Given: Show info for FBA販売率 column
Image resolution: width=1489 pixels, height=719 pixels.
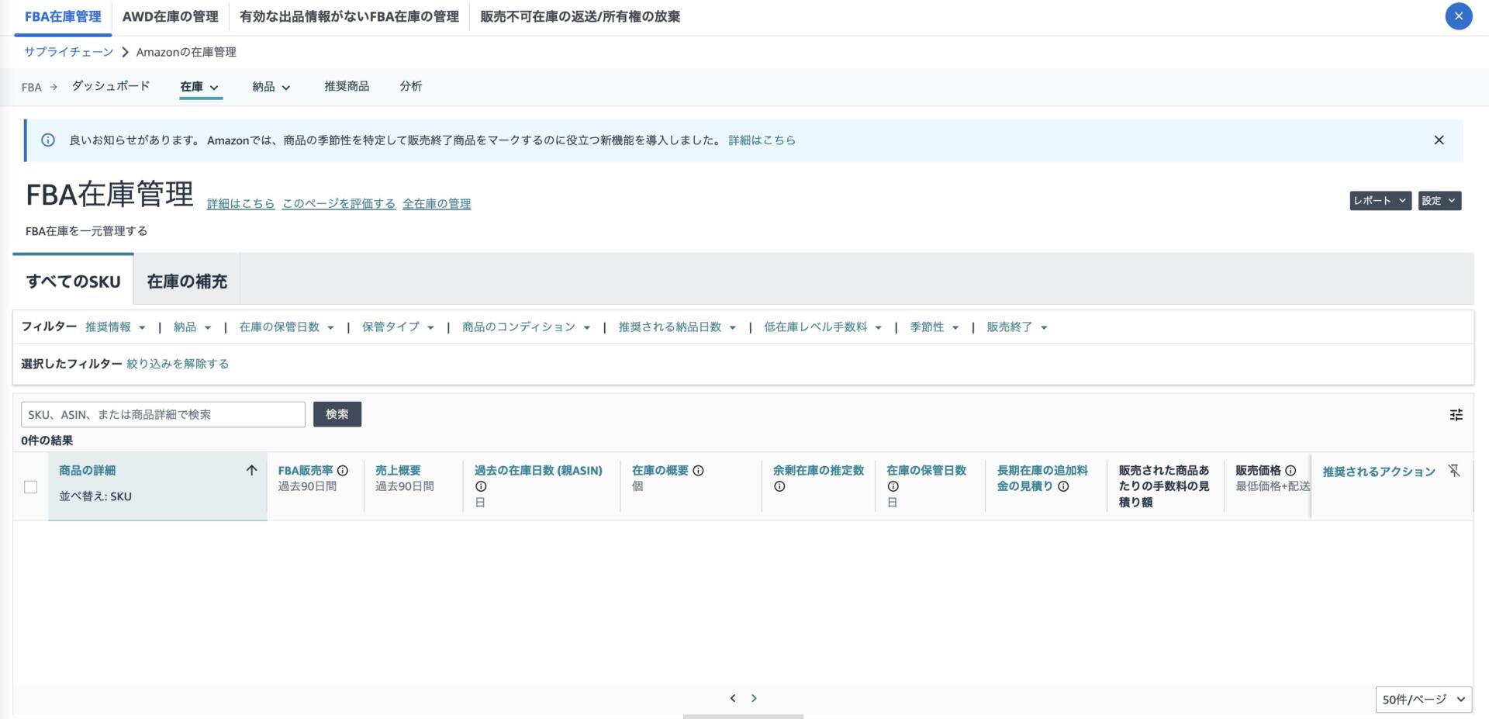Looking at the screenshot, I should coord(343,470).
